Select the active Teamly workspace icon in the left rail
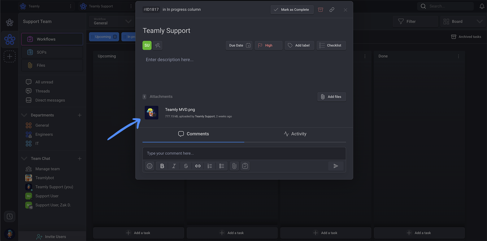Screen dimensions: 487x241 (10, 39)
